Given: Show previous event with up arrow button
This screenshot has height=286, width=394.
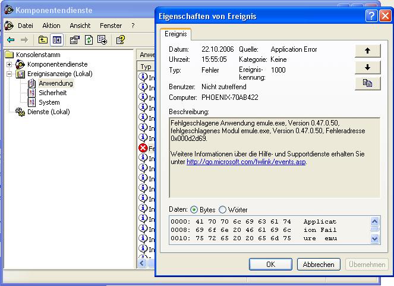Looking at the screenshot, I should 368,51.
